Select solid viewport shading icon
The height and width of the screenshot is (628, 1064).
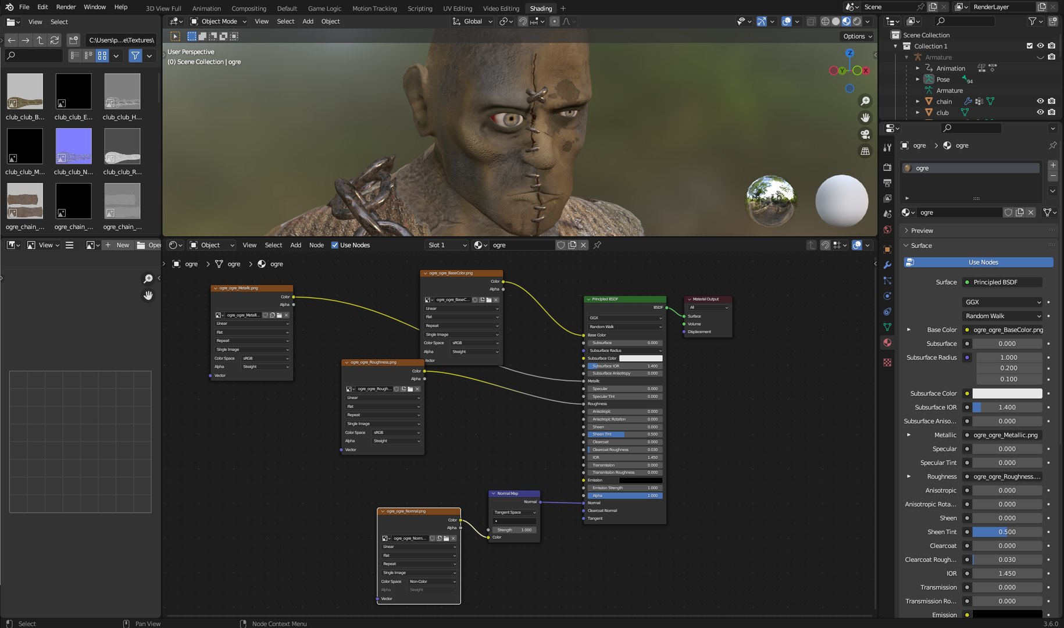tap(836, 22)
